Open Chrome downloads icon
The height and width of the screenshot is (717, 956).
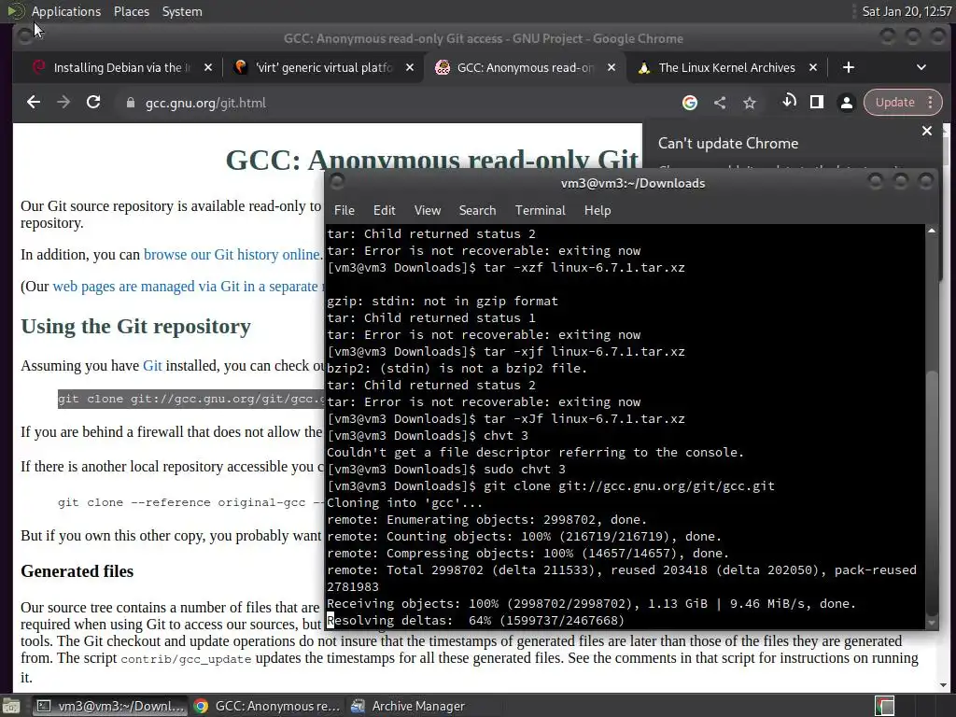tap(789, 102)
